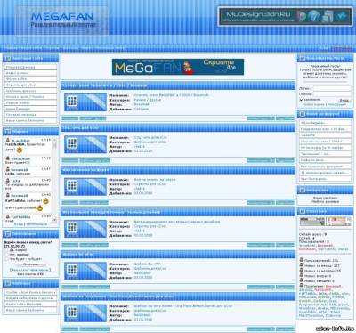Click the MEGAFAN logo in the header
Viewport: 356px width, 333px height.
[62, 20]
